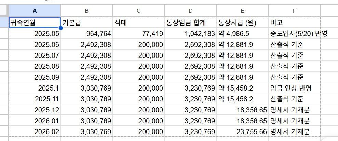The image size is (338, 141).
Task: Select the 1,042,183 total cell
Action: click(190, 34)
